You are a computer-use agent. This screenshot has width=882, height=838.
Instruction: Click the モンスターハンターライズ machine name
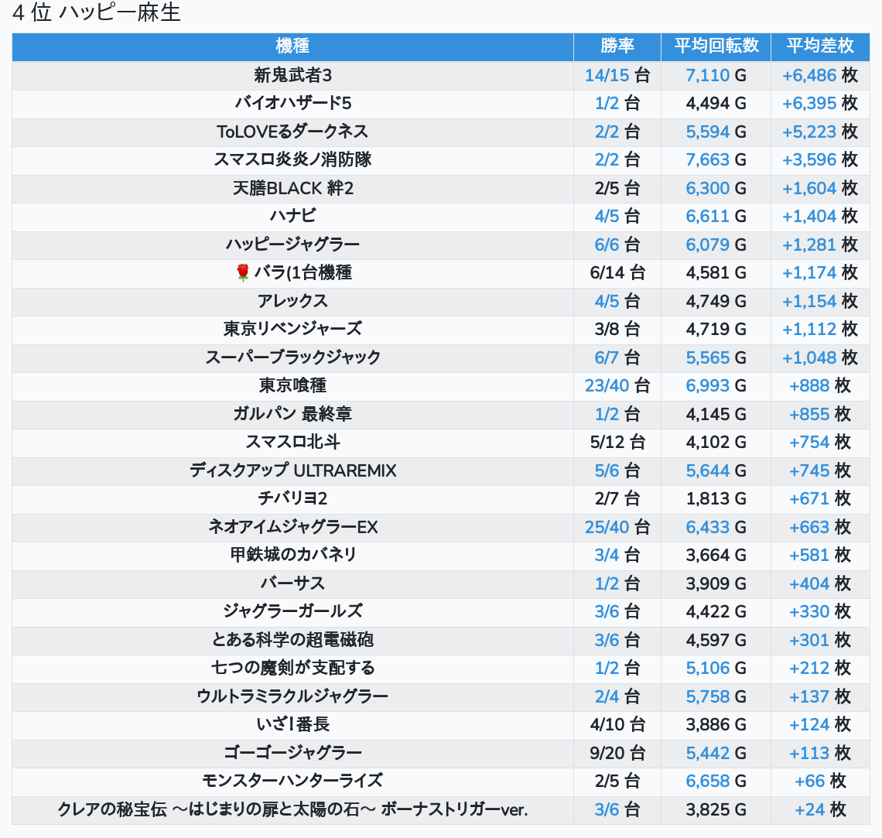click(292, 781)
